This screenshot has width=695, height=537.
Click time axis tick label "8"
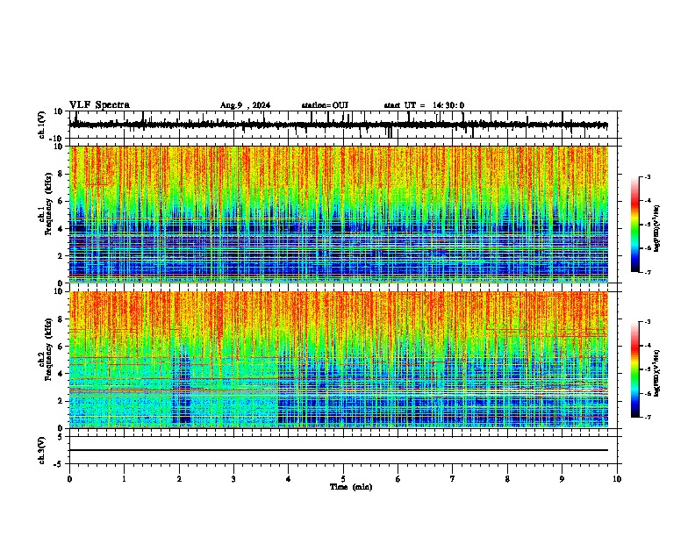coord(507,479)
